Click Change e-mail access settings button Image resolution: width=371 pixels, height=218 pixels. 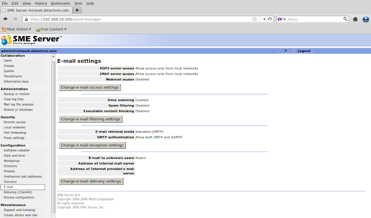[90, 87]
